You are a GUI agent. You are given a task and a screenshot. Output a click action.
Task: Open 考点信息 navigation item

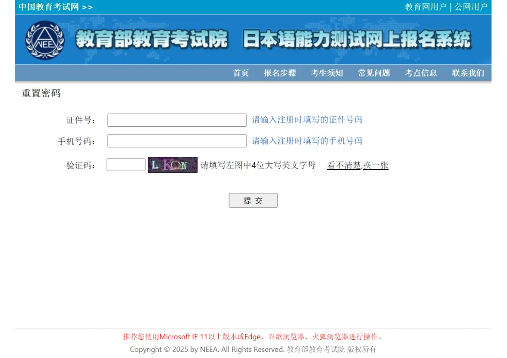pos(421,73)
